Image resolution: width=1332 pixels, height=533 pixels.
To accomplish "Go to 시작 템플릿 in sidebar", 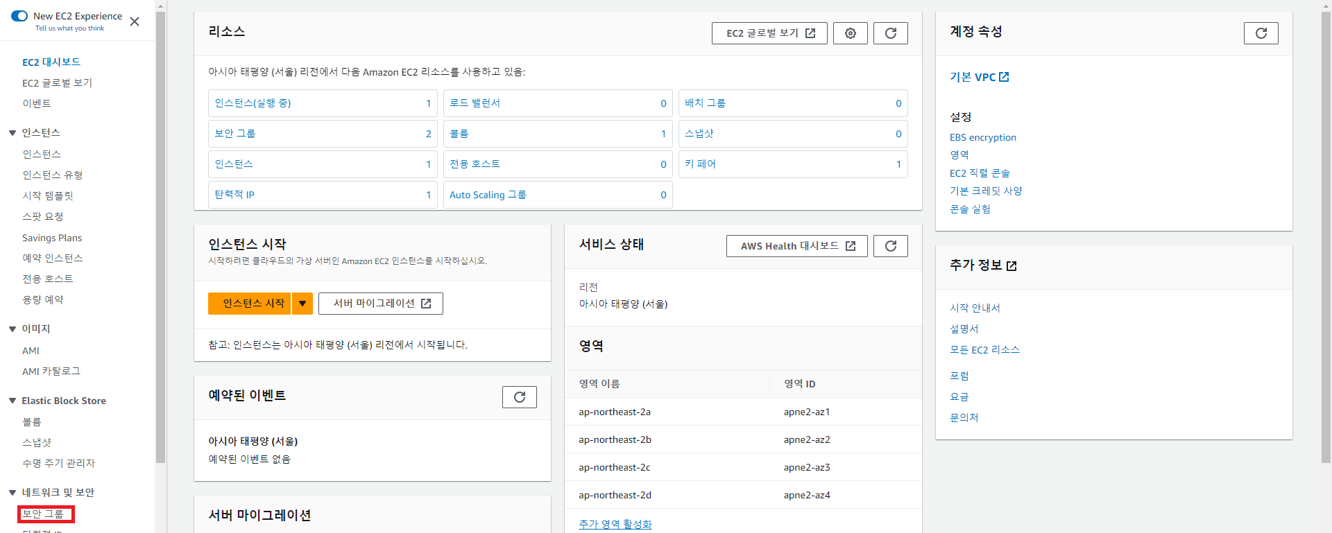I will click(48, 195).
